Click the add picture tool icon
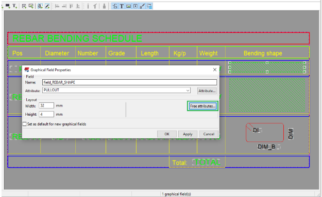The width and height of the screenshot is (322, 197). coord(31,6)
